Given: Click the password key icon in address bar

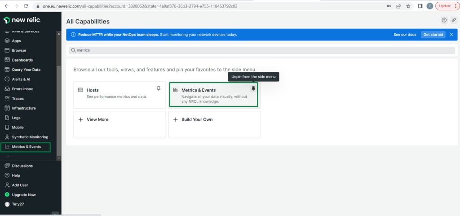Looking at the screenshot, I should click(x=389, y=6).
